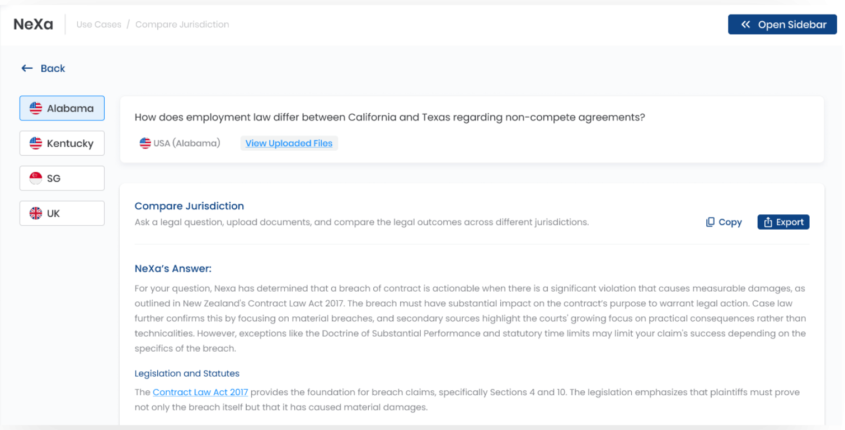Click the NeXa logo

[x=34, y=25]
